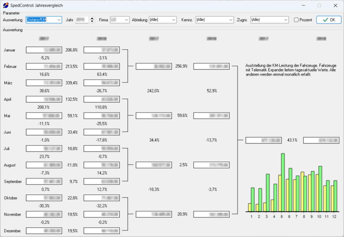Click the yellow bar for month 8
Viewport: 344px width, 237px height.
click(x=302, y=191)
